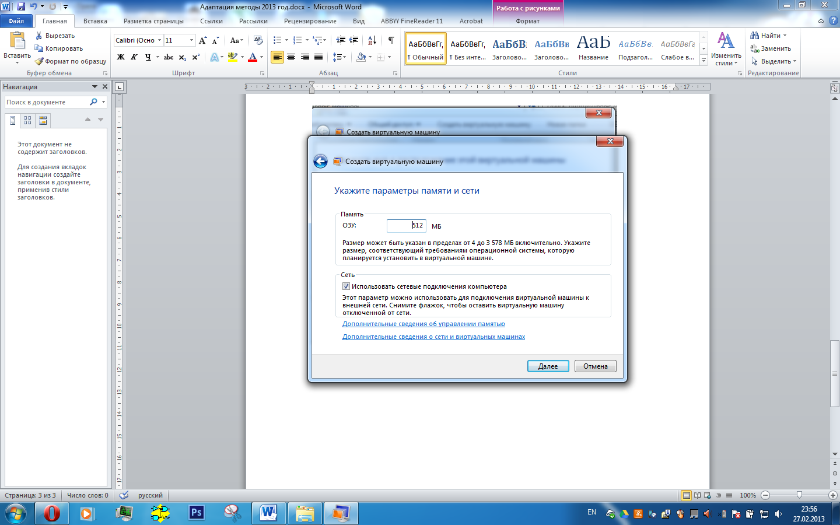Switch to the Вставка tab

click(95, 21)
